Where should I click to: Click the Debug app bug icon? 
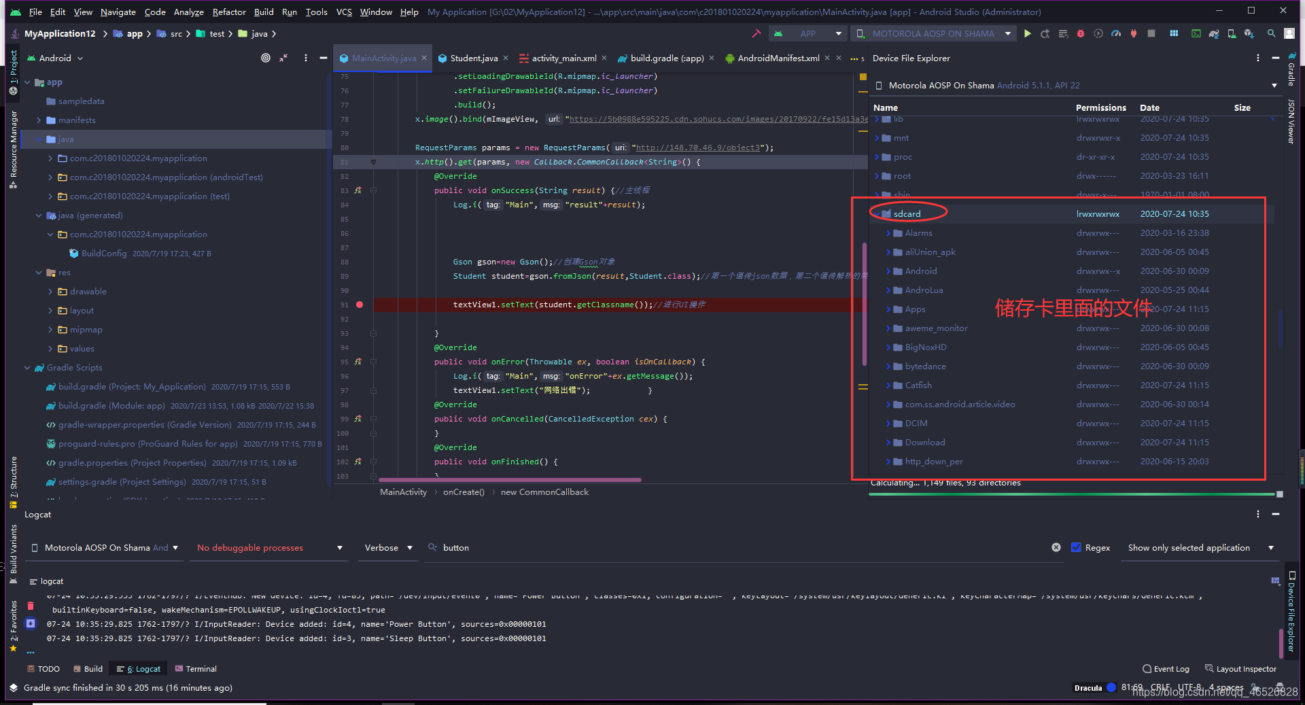tap(1081, 33)
